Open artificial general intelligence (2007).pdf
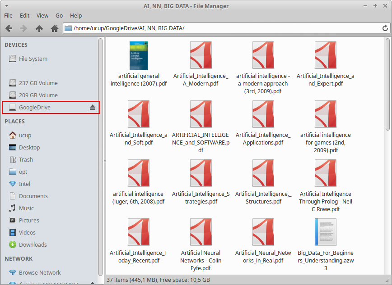The width and height of the screenshot is (392, 285). pyautogui.click(x=139, y=55)
